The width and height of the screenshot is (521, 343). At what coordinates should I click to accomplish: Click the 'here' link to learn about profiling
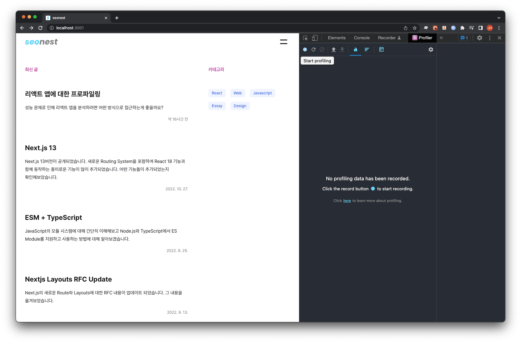point(347,201)
